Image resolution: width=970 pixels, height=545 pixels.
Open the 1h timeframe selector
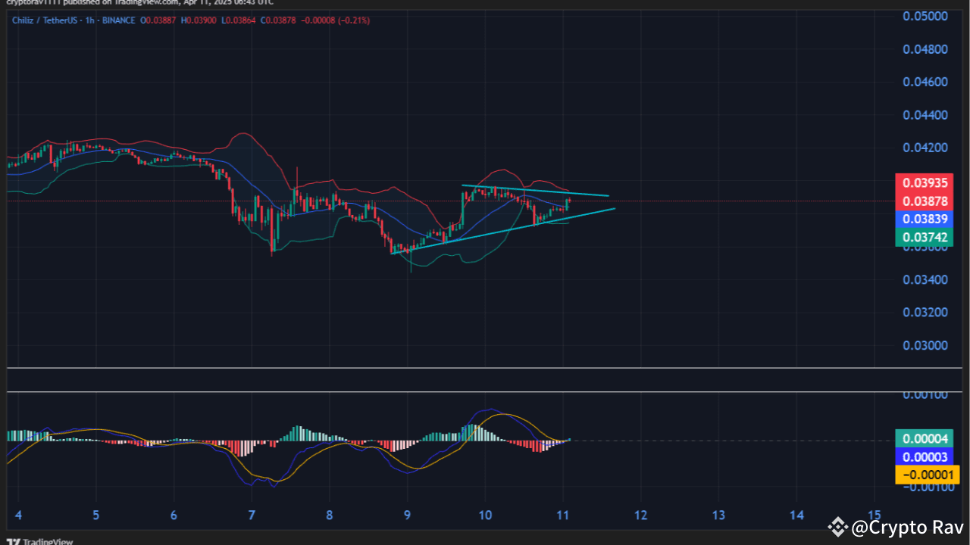89,20
